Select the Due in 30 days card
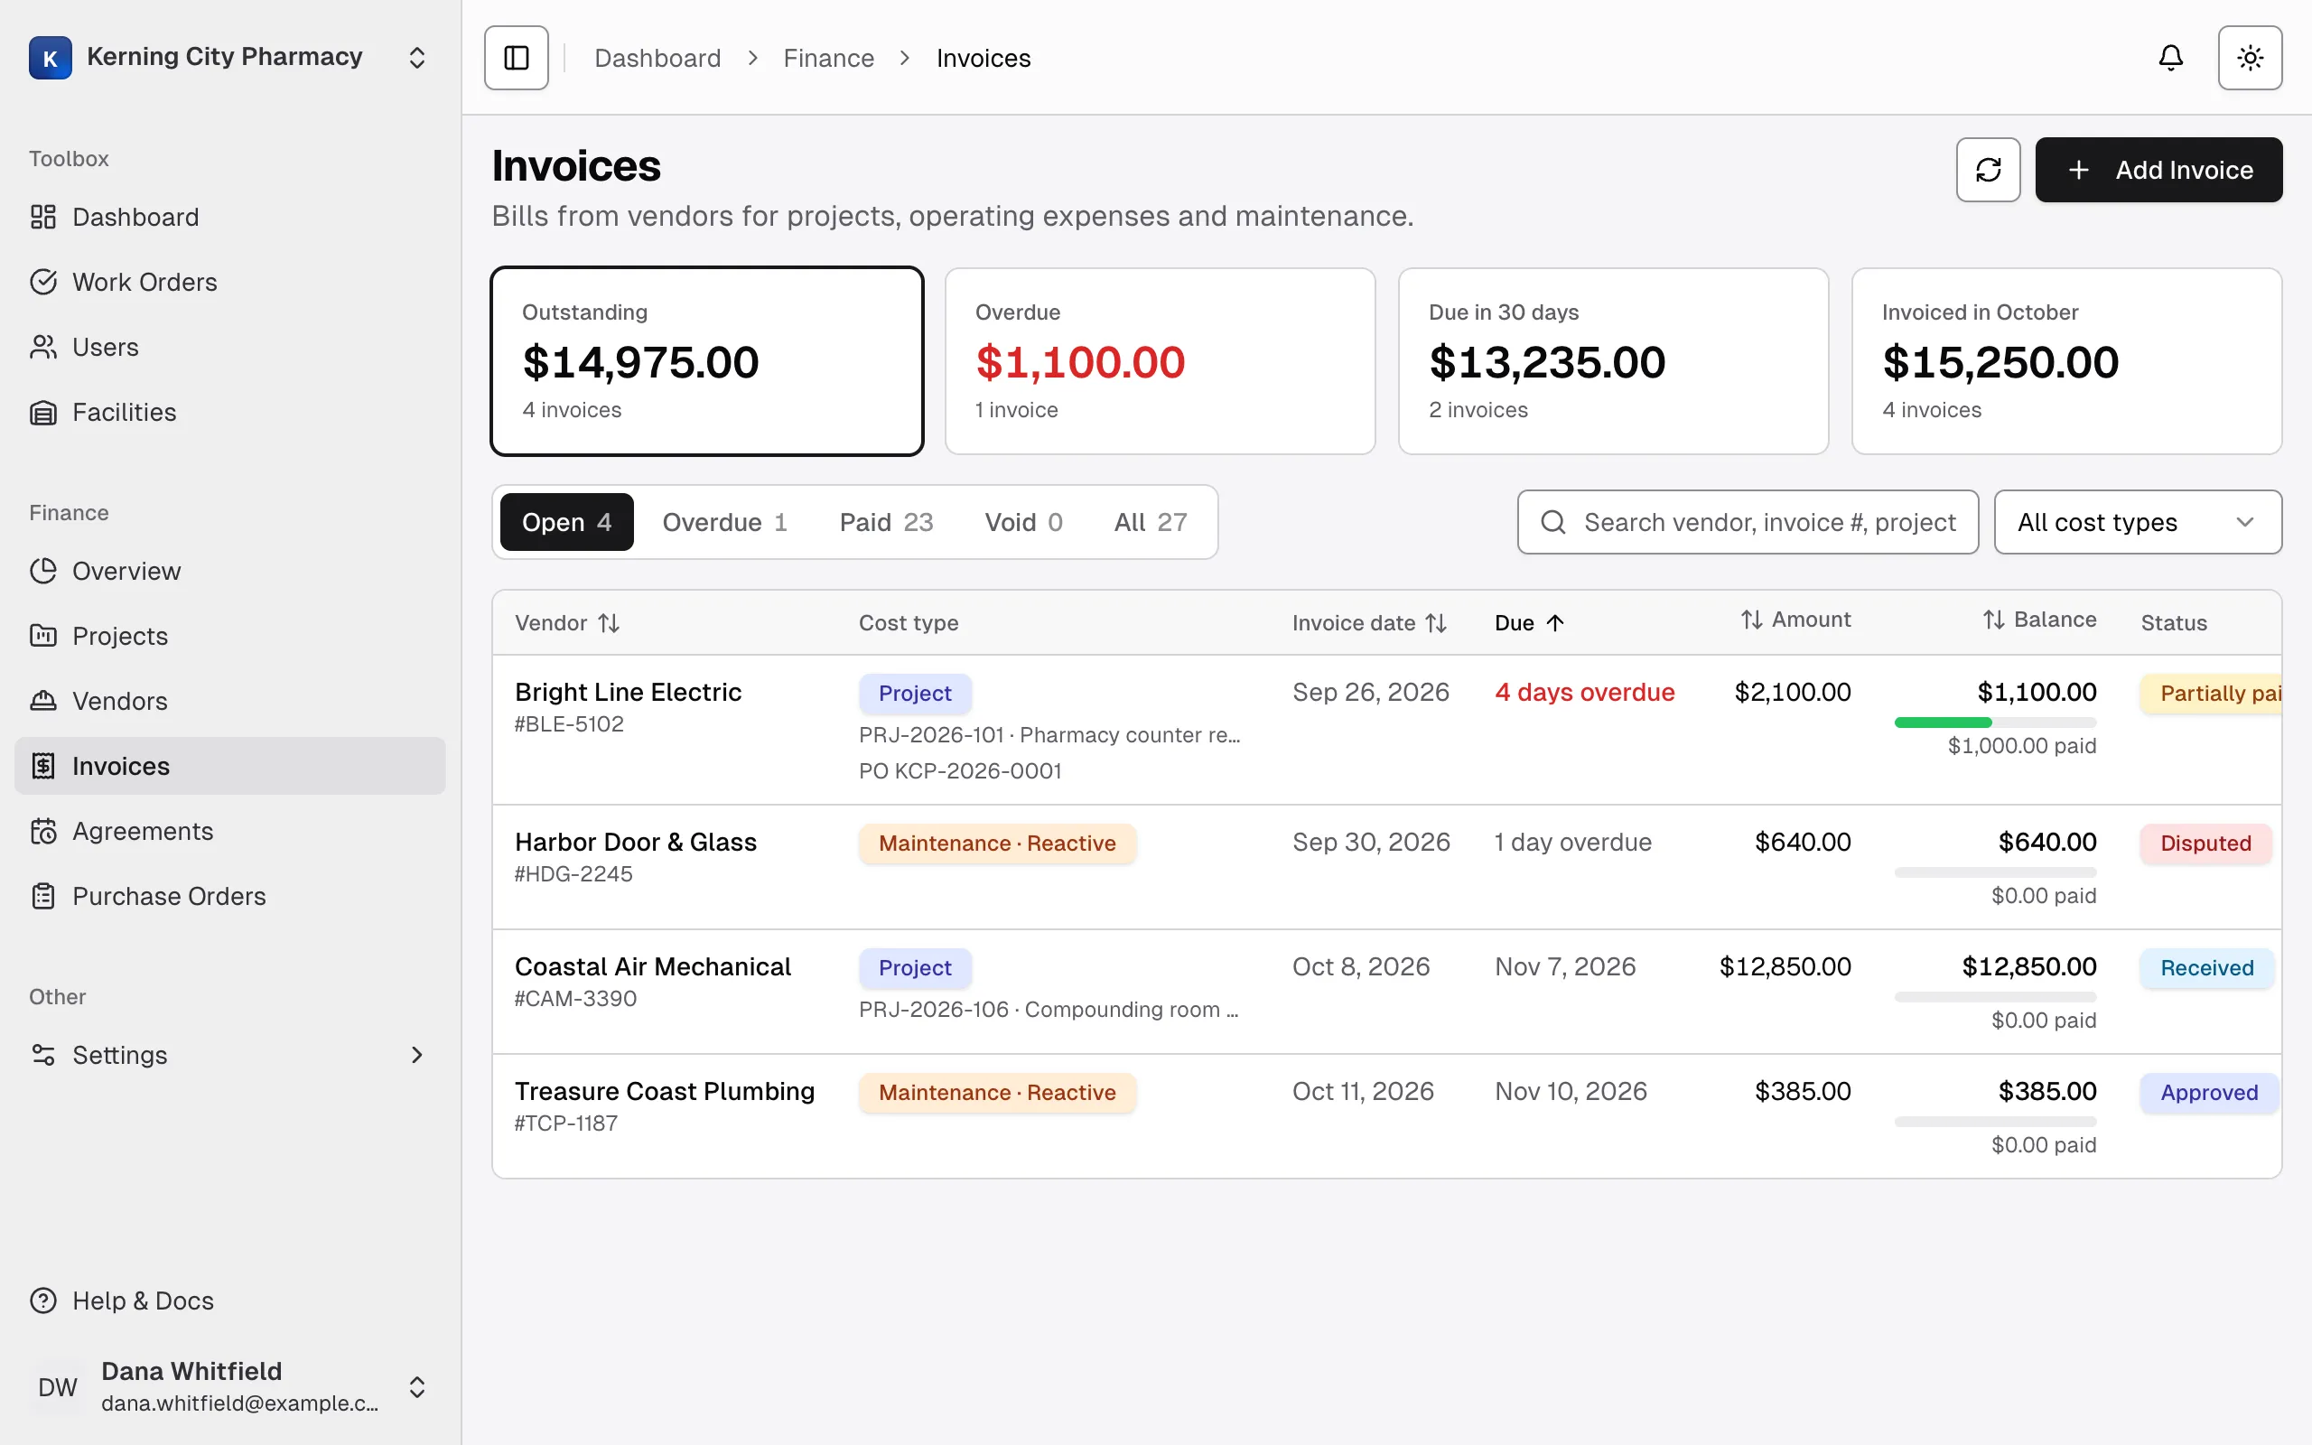Image resolution: width=2312 pixels, height=1445 pixels. click(1614, 361)
